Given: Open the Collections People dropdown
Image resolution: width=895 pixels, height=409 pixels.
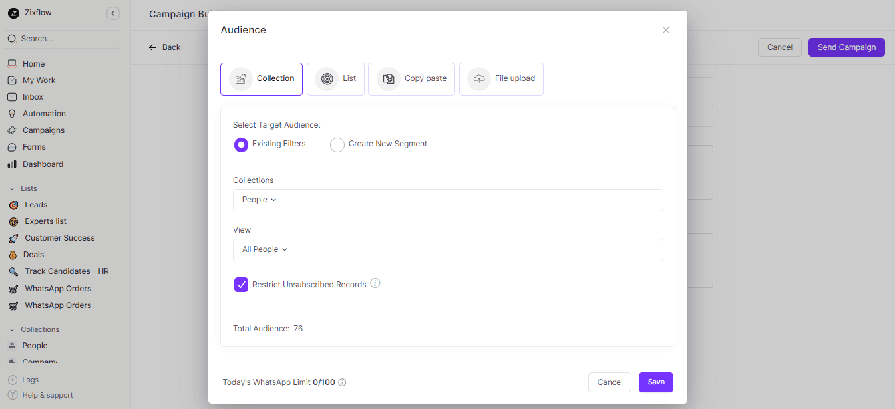Looking at the screenshot, I should pos(259,200).
